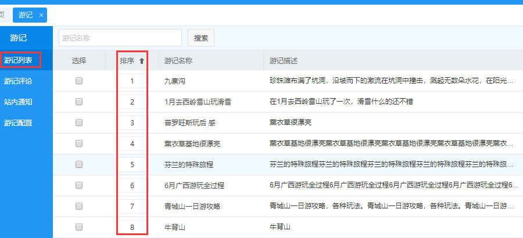Select the checkbox for 牛背山 row
This screenshot has width=523, height=238.
coord(79,228)
